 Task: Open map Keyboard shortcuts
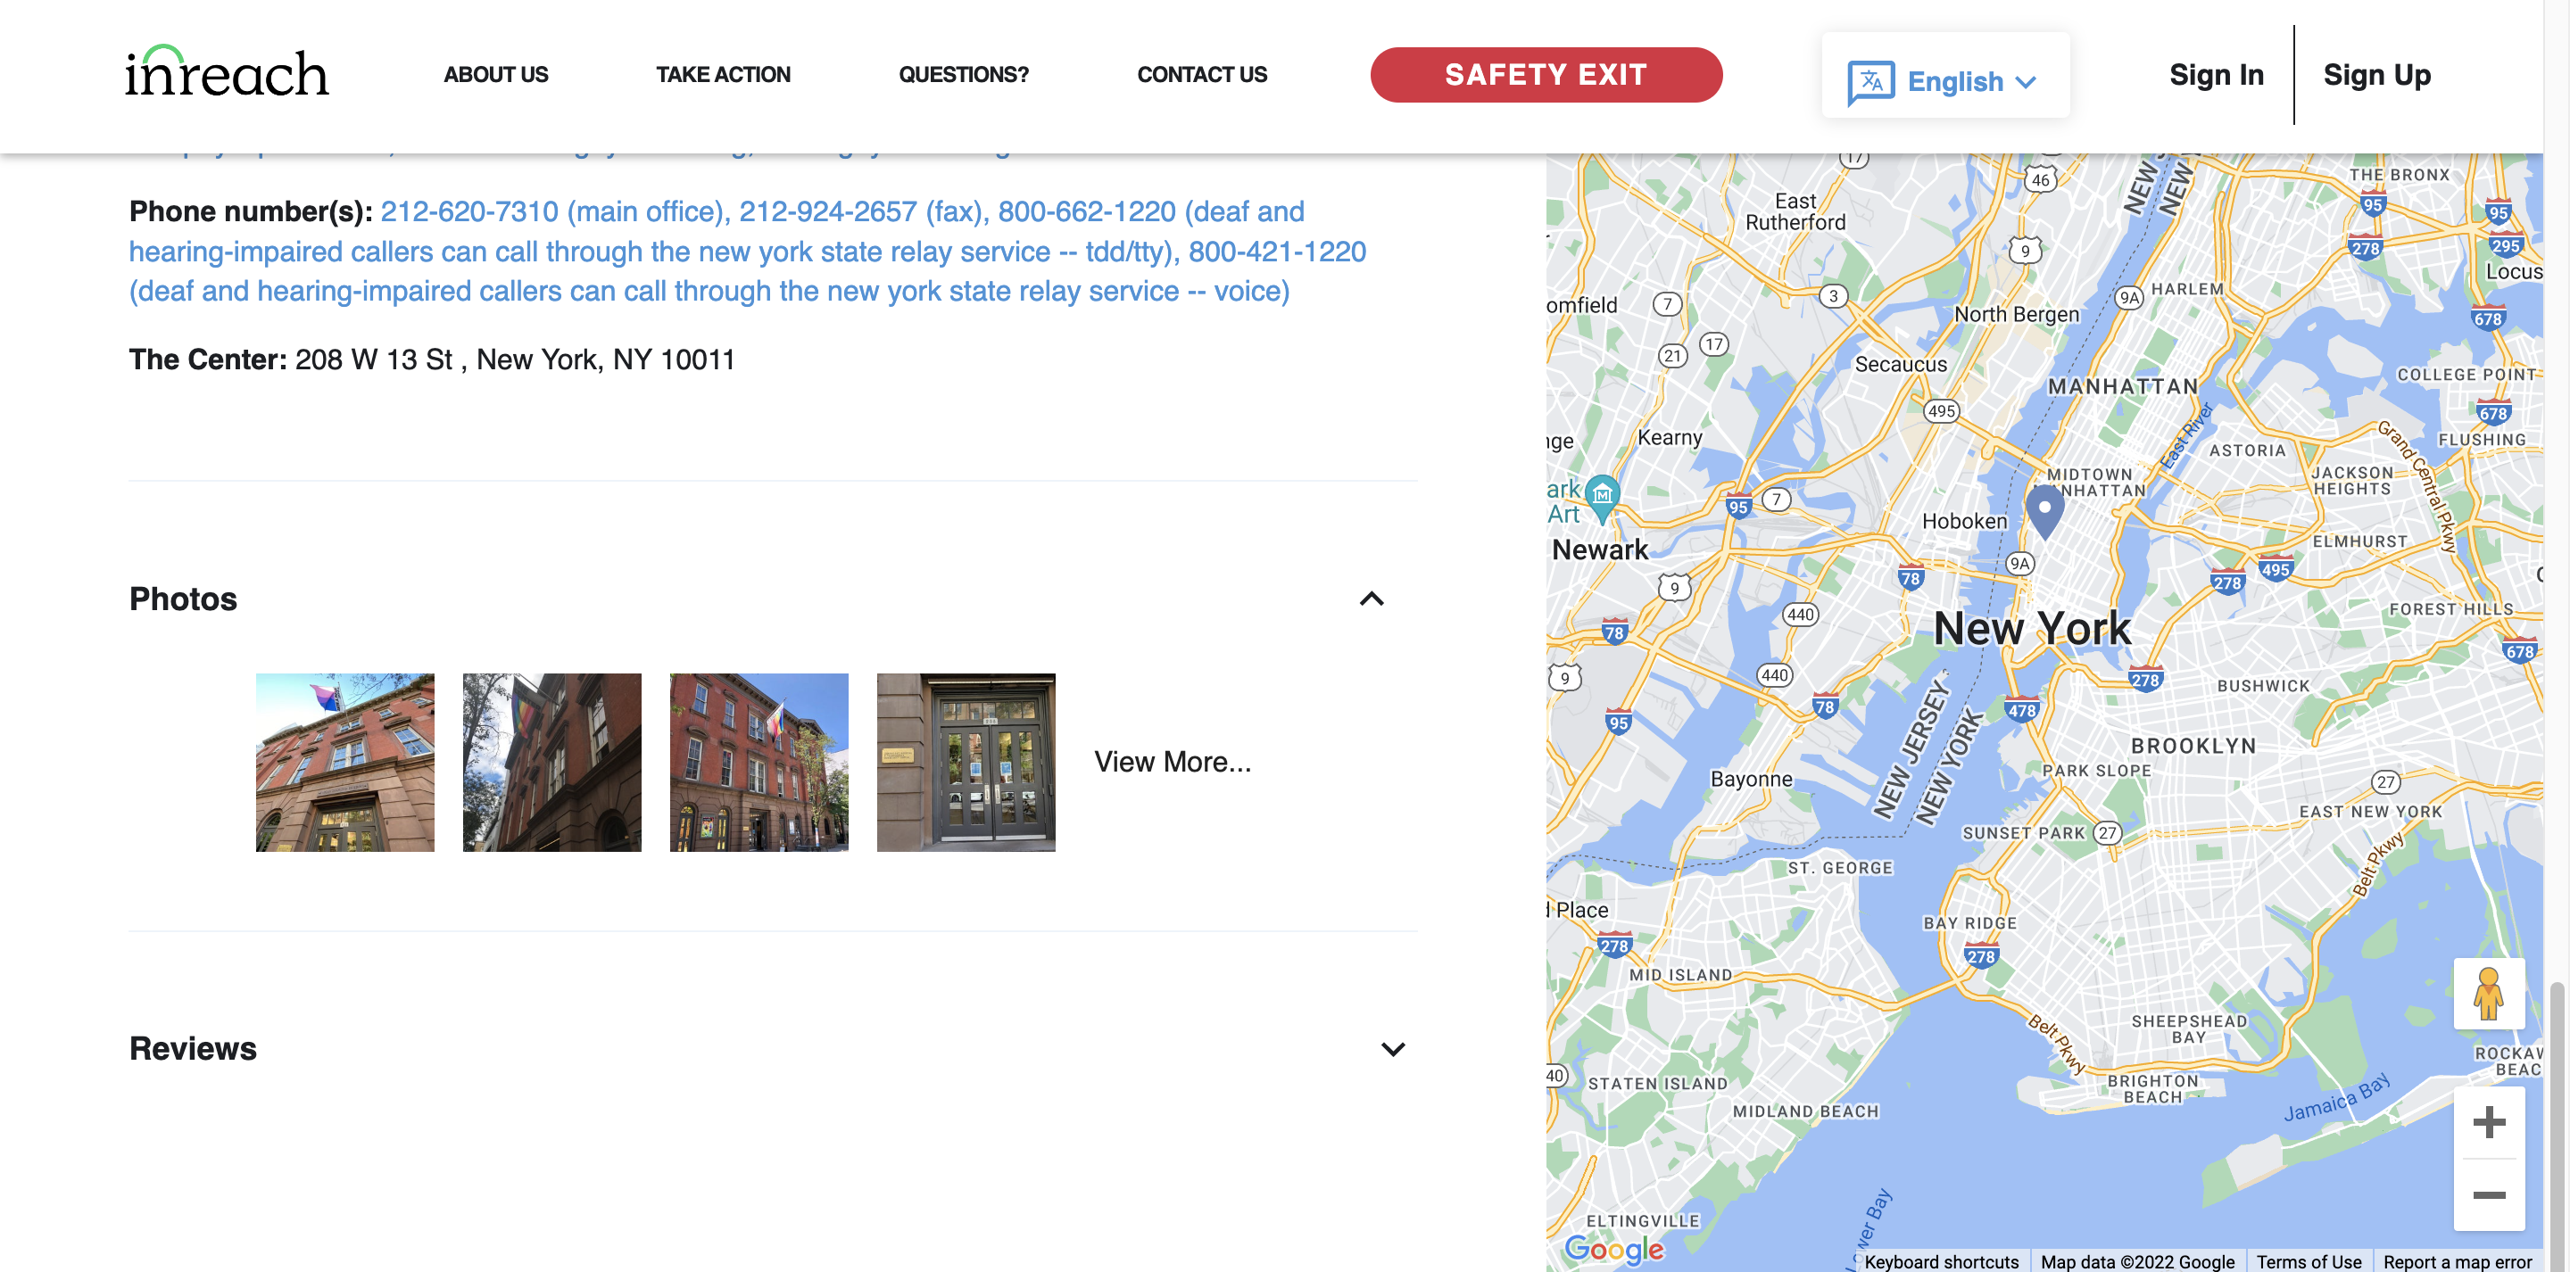pyautogui.click(x=1941, y=1262)
